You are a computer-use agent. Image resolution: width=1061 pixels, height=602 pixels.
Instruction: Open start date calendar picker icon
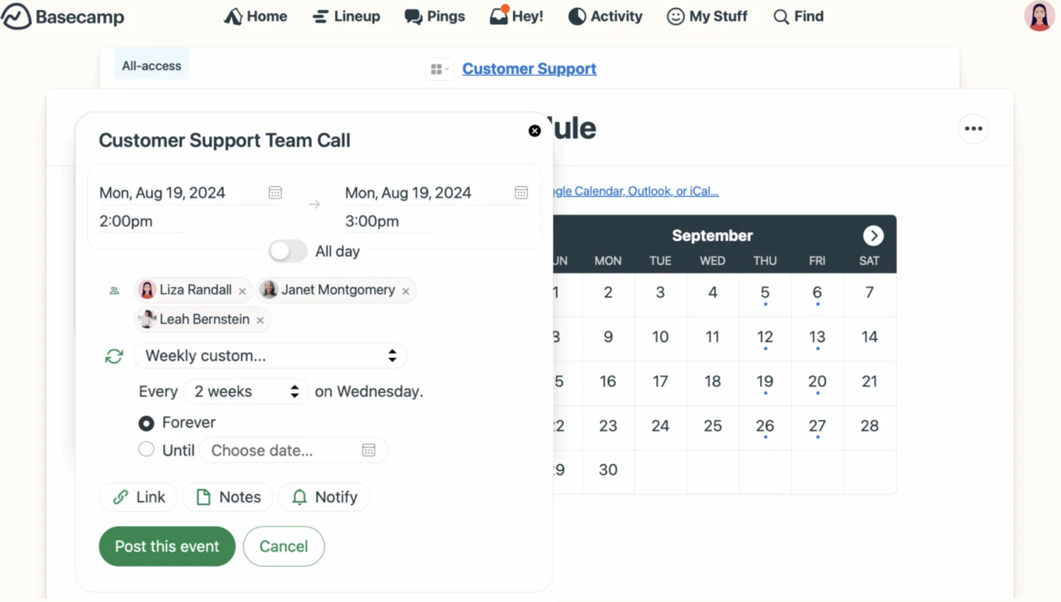pyautogui.click(x=275, y=193)
